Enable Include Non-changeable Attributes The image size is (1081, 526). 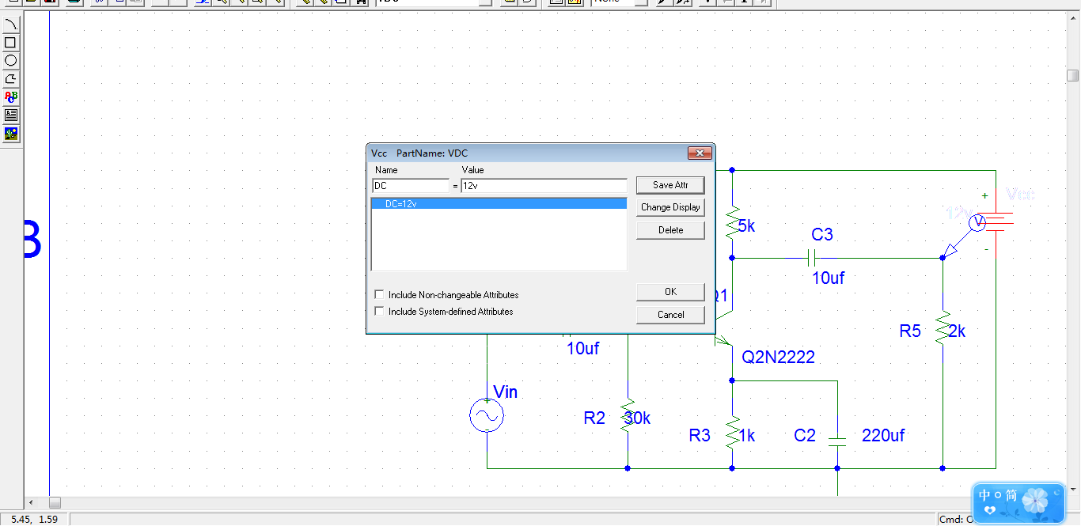pos(379,295)
